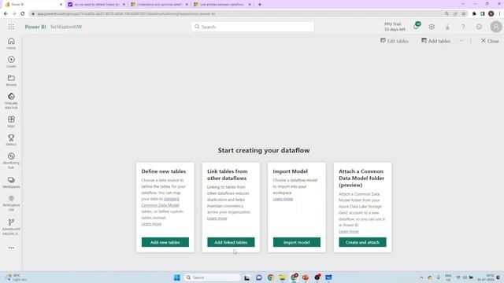Image resolution: width=504 pixels, height=283 pixels.
Task: Switch to the fourth browser tab
Action: pyautogui.click(x=222, y=5)
